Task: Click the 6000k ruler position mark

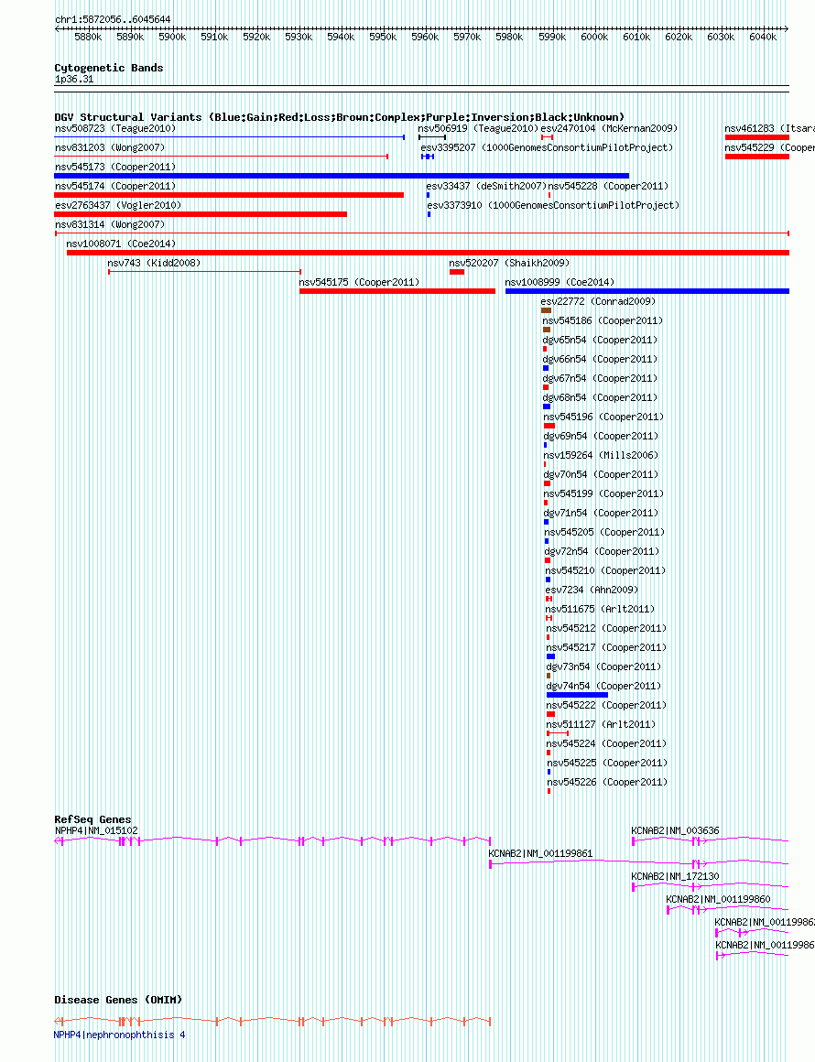Action: tap(595, 37)
